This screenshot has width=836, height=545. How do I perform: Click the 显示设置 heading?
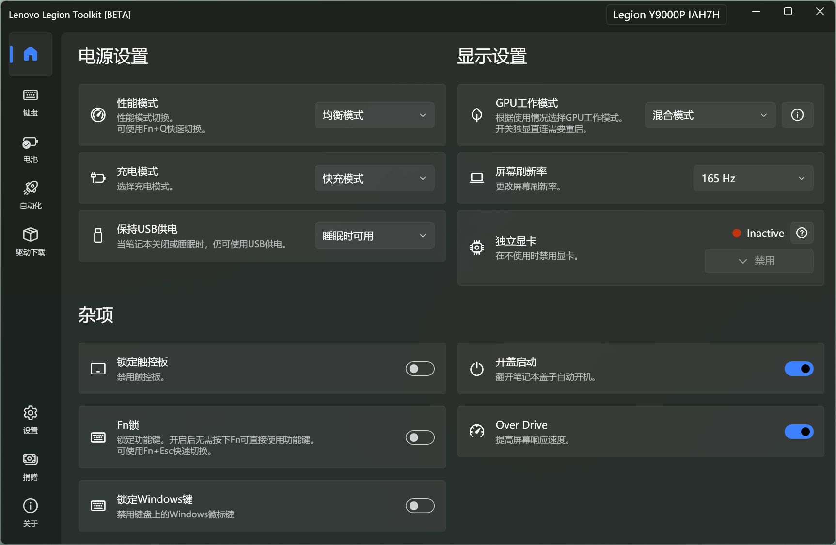pyautogui.click(x=492, y=56)
